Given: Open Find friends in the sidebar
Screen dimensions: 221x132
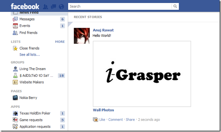Looking at the screenshot, I should pyautogui.click(x=28, y=33).
